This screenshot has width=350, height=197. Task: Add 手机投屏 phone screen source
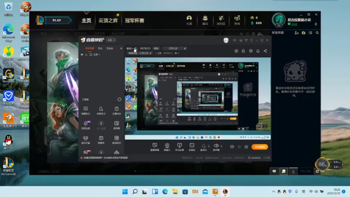tap(179, 147)
